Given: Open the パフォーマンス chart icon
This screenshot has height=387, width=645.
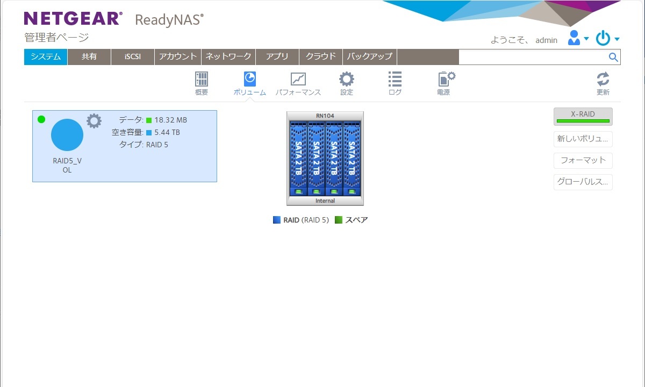Looking at the screenshot, I should tap(298, 80).
